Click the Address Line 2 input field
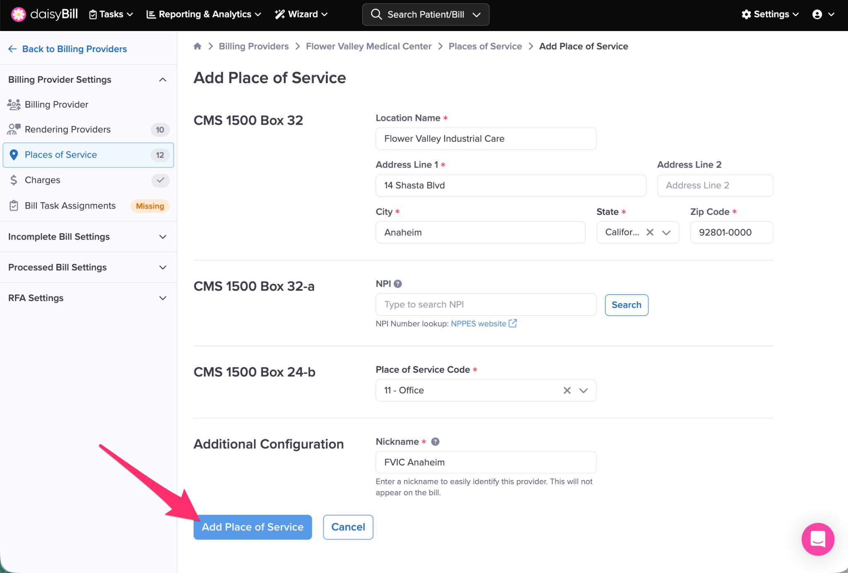 [x=715, y=185]
